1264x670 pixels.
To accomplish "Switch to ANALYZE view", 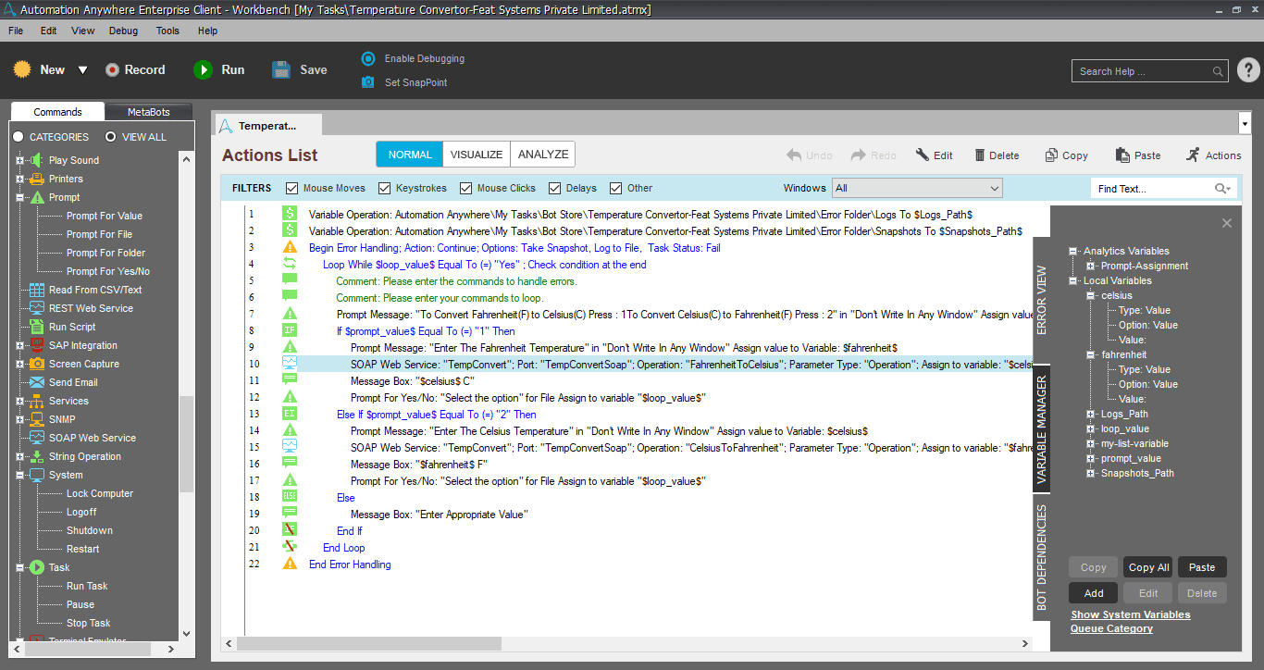I will [543, 155].
